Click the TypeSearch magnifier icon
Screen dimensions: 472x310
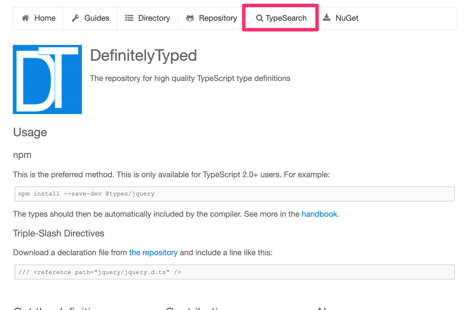click(259, 18)
